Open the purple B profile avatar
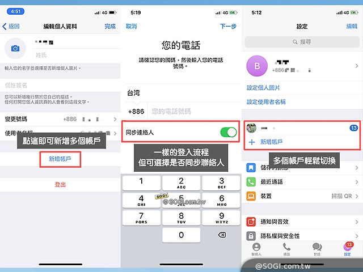Image resolution: width=363 pixels, height=272 pixels. pyautogui.click(x=257, y=66)
